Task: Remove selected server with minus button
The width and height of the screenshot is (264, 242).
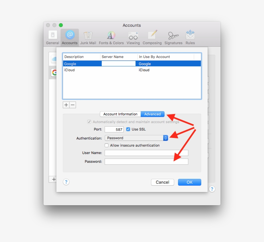Action: point(73,105)
